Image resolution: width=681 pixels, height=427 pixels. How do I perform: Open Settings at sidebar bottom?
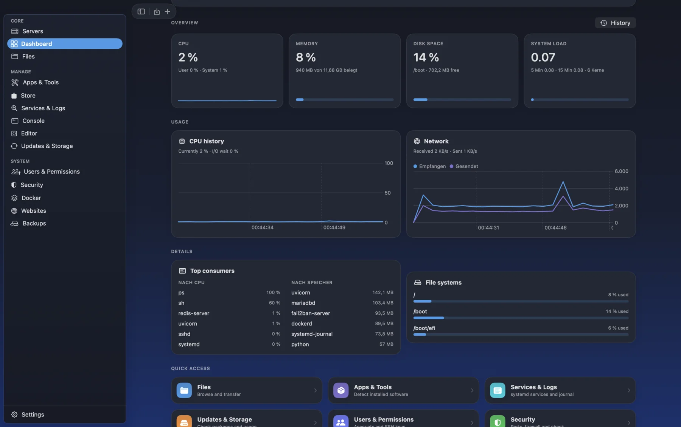[x=65, y=415]
